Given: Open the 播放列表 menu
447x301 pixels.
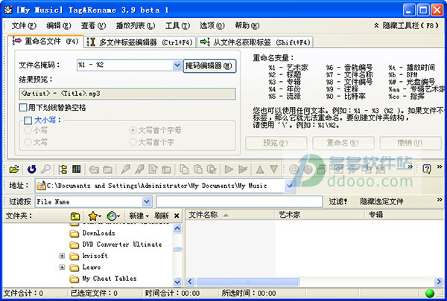Looking at the screenshot, I should point(136,26).
